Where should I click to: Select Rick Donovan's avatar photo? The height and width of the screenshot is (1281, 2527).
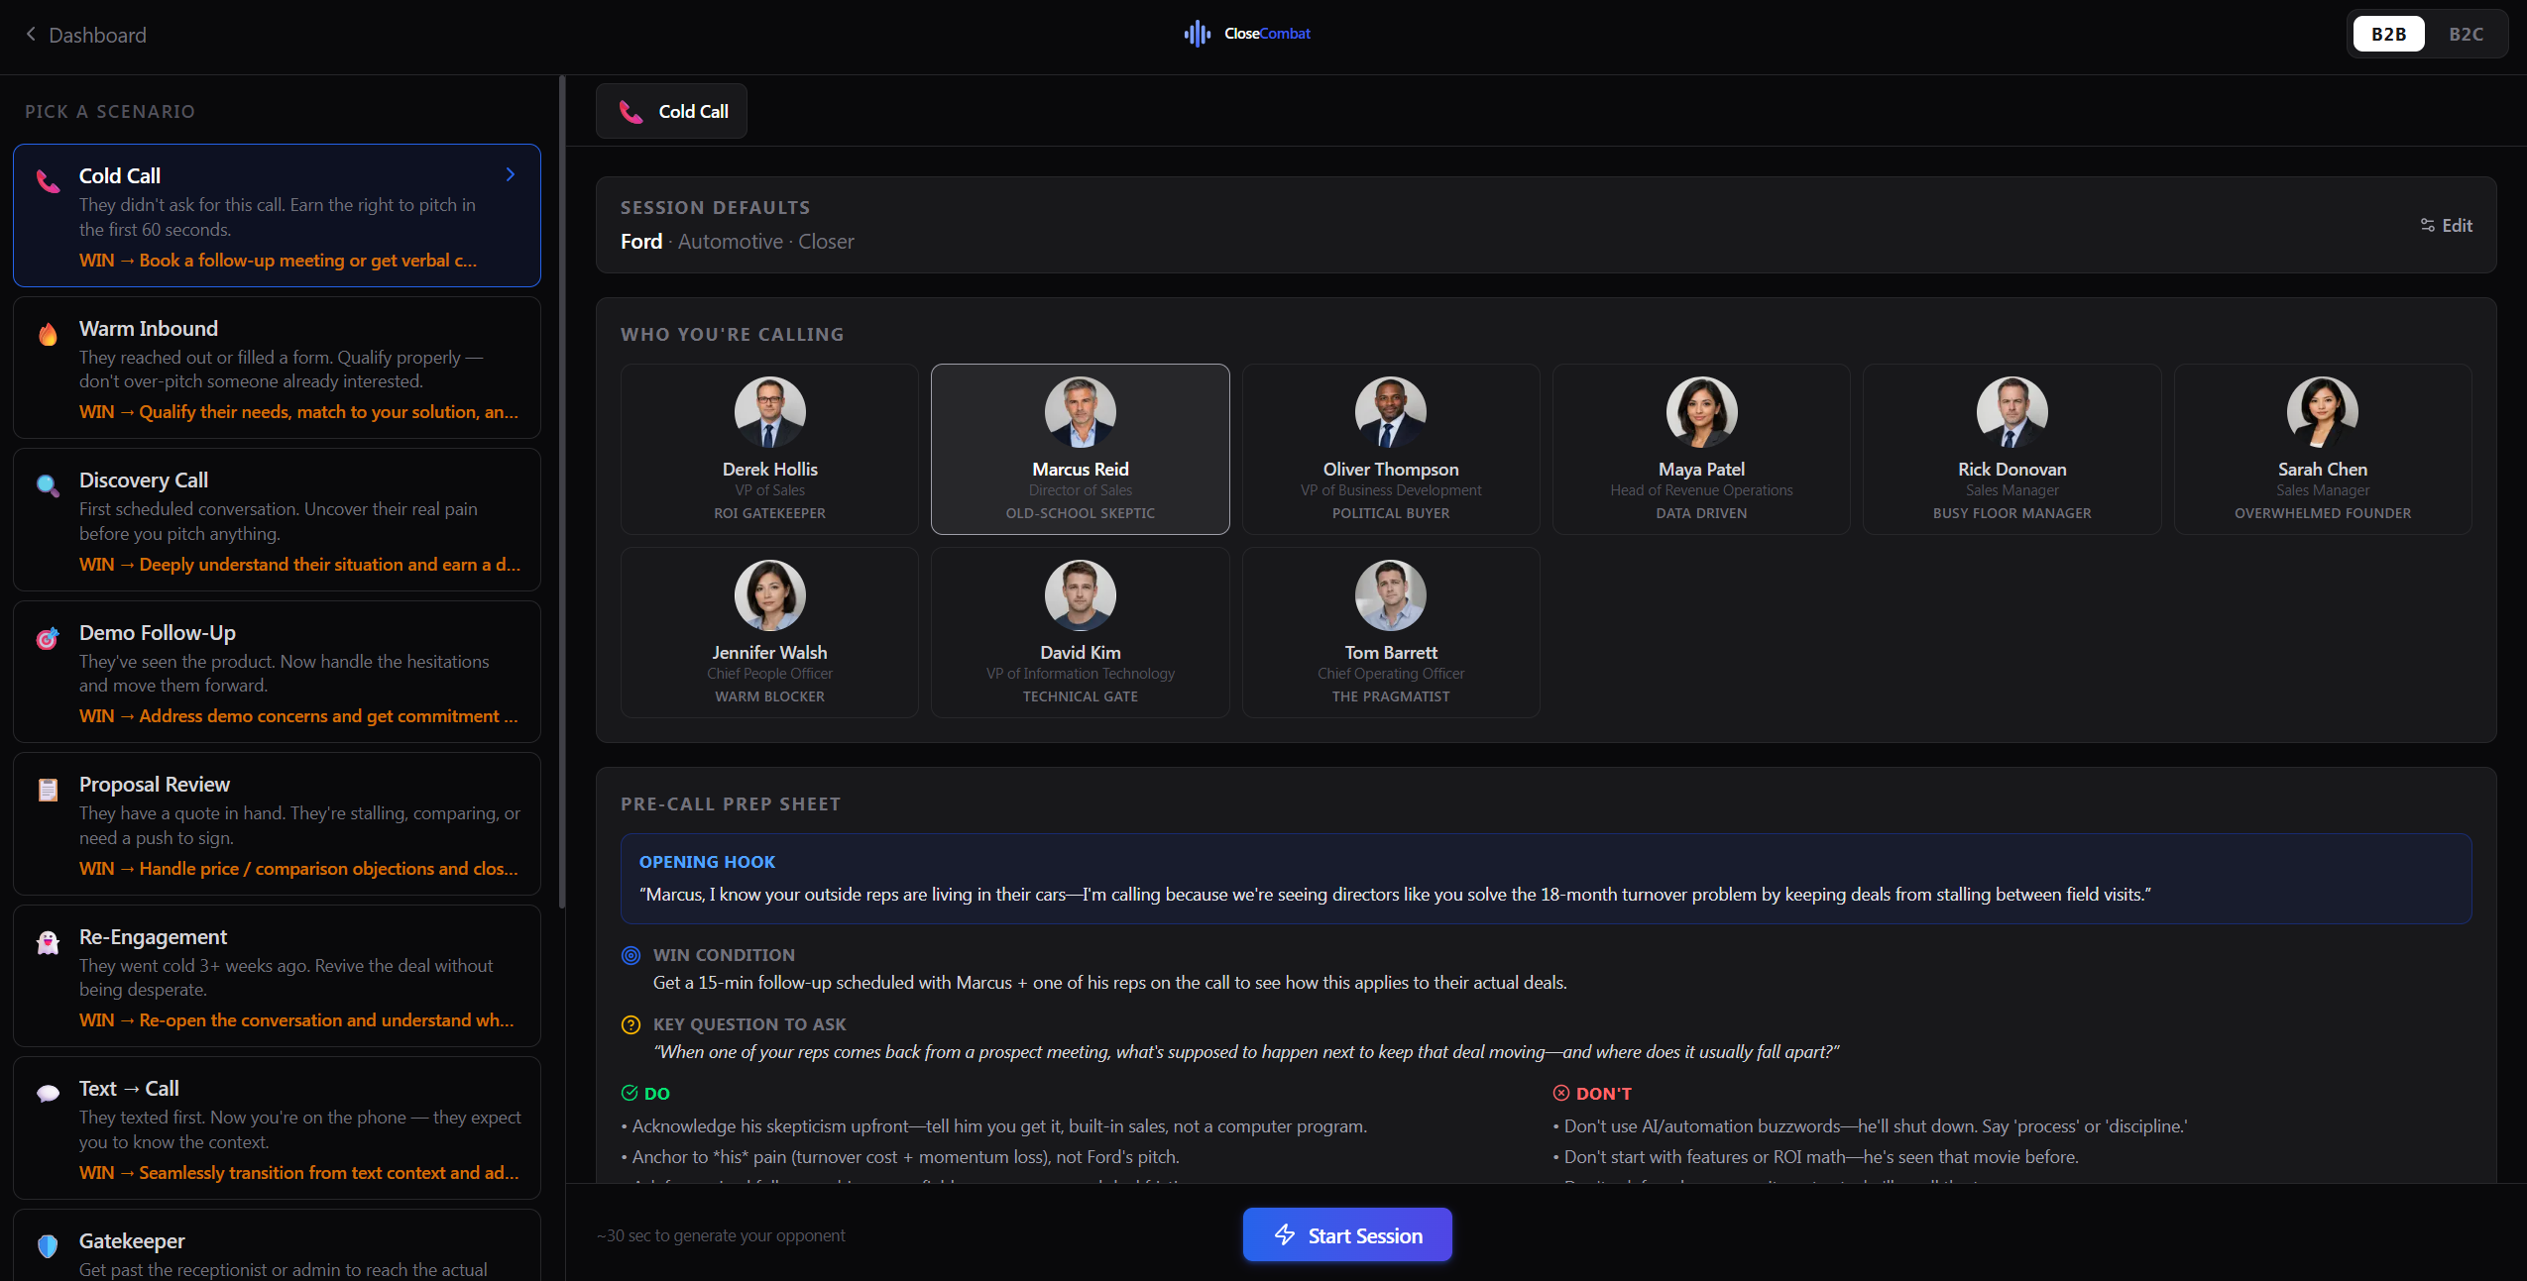2012,412
